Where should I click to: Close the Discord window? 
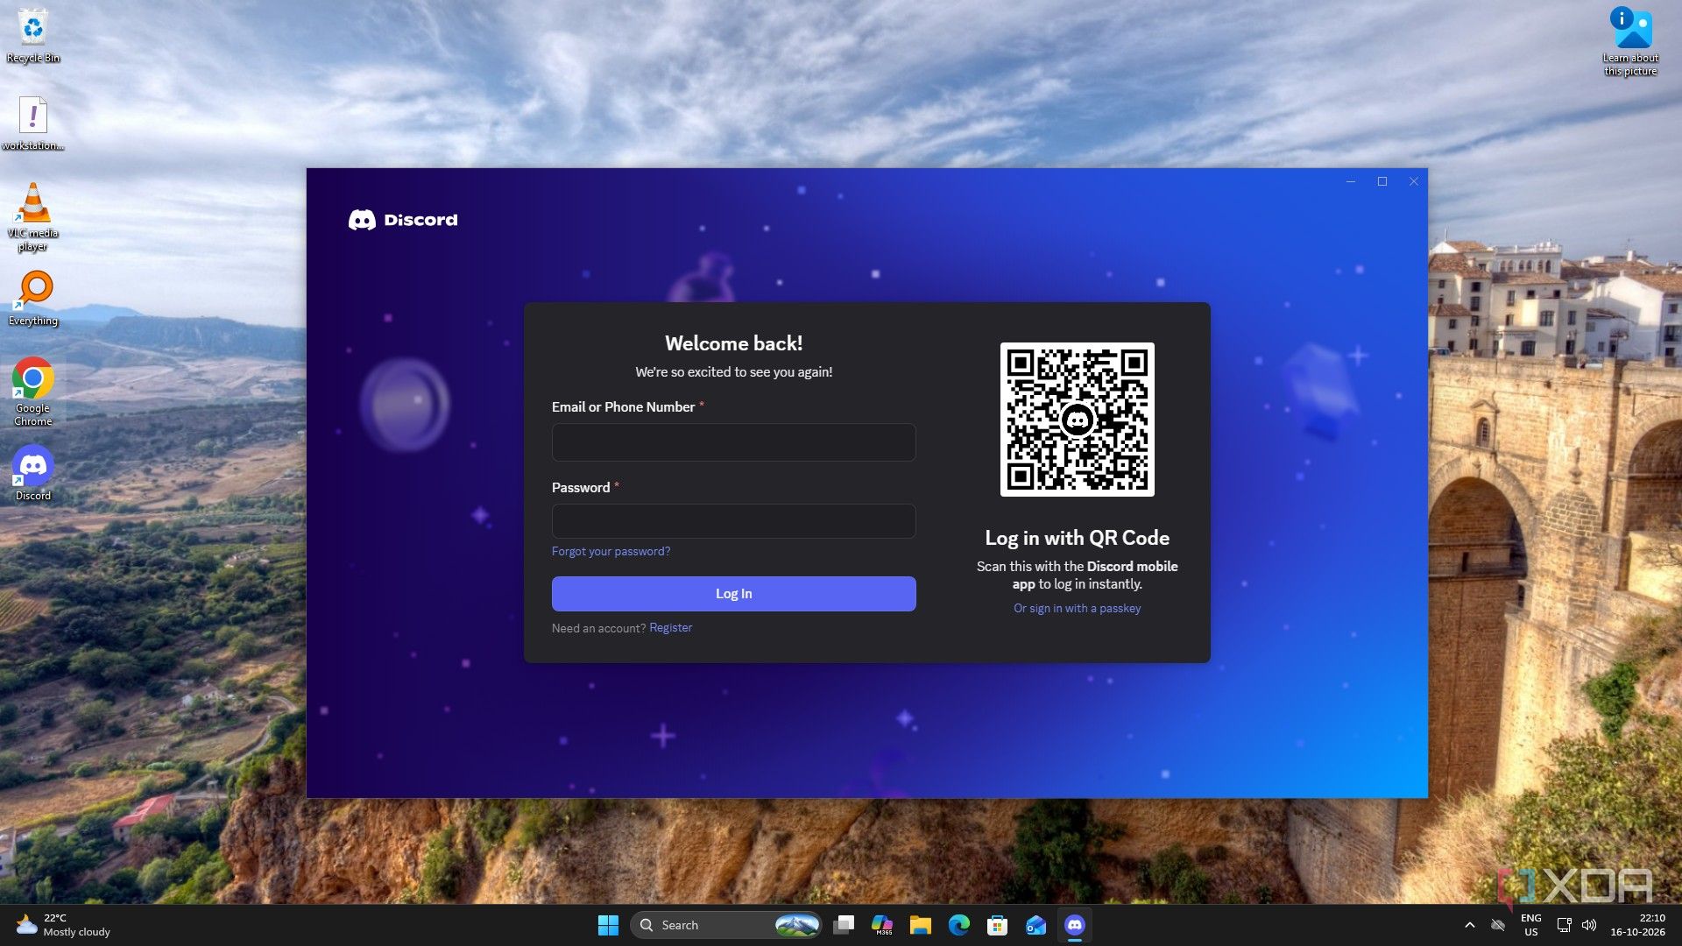(x=1413, y=181)
